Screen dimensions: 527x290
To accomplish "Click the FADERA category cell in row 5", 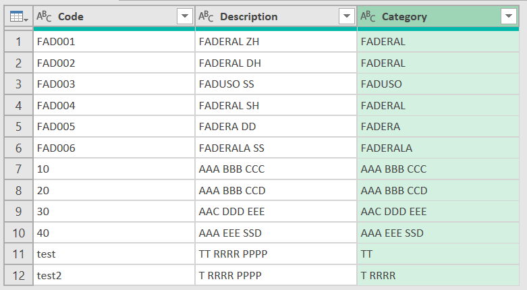I will pos(438,127).
